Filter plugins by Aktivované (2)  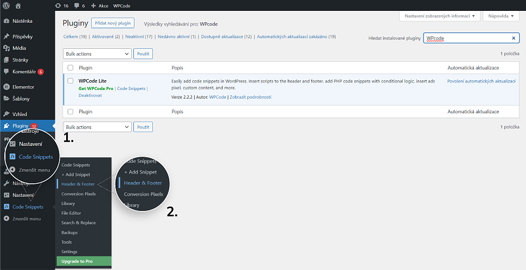click(106, 36)
